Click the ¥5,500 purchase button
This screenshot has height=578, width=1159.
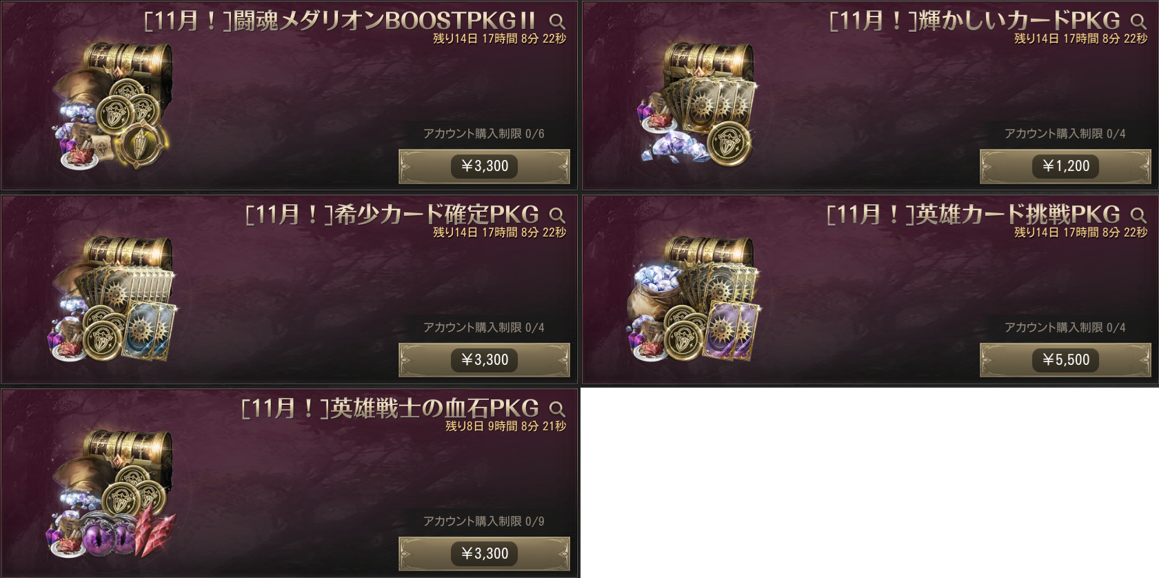(x=1065, y=360)
